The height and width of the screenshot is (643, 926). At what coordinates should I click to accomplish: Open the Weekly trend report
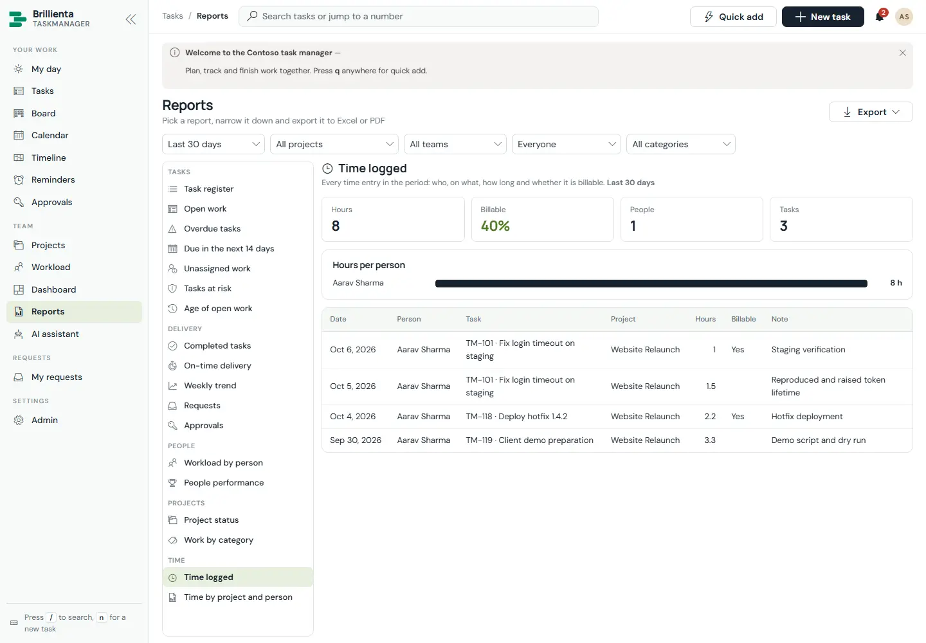click(238, 385)
